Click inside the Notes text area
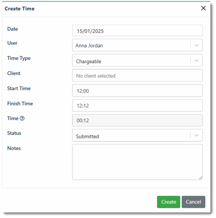Screen dimensions: 216x218 point(138,162)
